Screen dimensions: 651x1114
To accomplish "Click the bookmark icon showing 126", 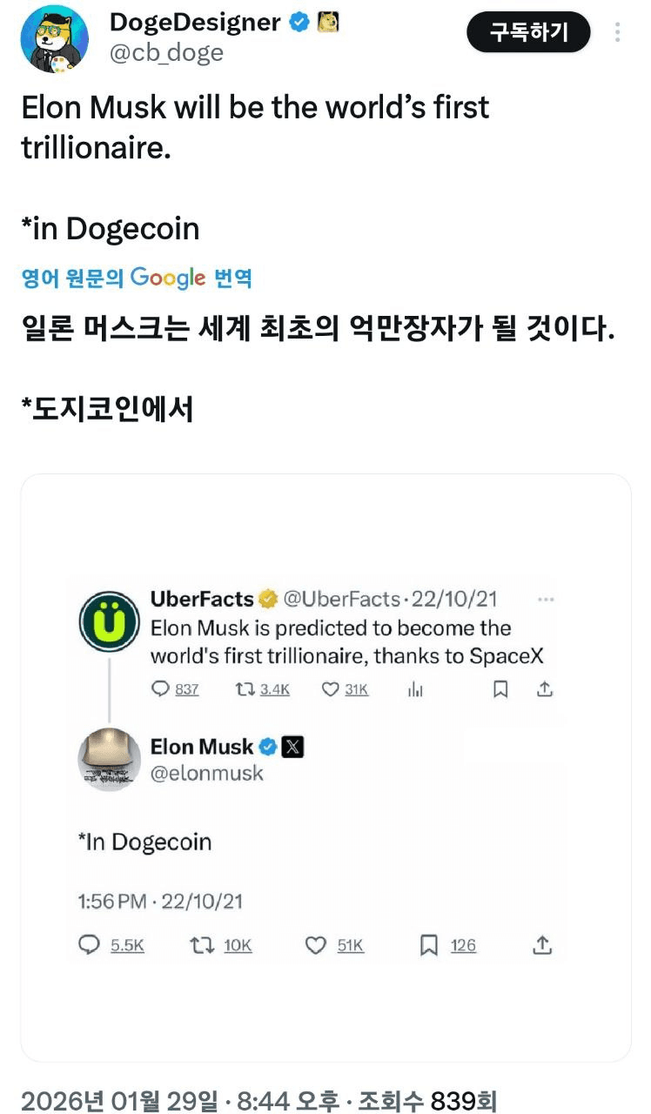I will (429, 945).
